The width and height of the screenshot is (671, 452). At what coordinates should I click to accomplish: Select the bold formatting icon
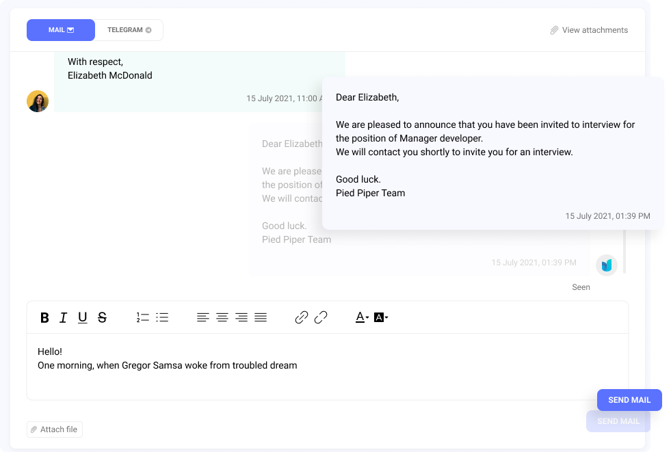[x=44, y=317]
